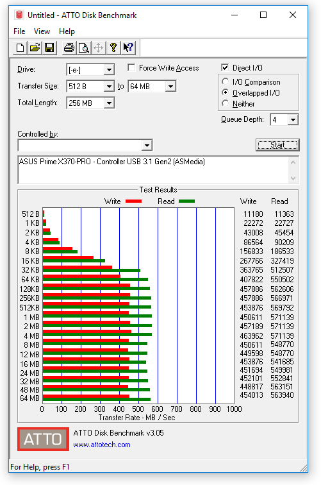Click the 1 MB row label
The height and width of the screenshot is (485, 321).
pyautogui.click(x=32, y=317)
